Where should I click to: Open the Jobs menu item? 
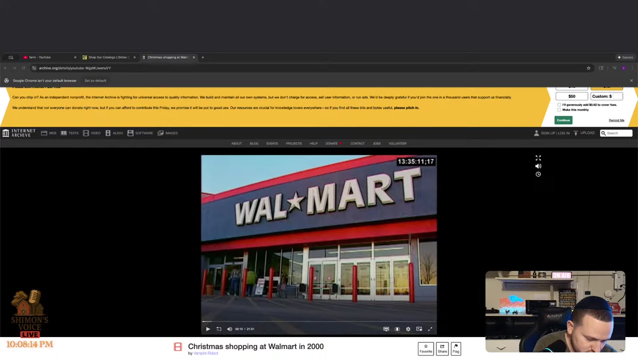click(x=376, y=144)
